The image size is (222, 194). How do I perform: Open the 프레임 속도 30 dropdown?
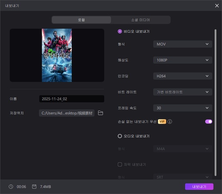(x=182, y=108)
